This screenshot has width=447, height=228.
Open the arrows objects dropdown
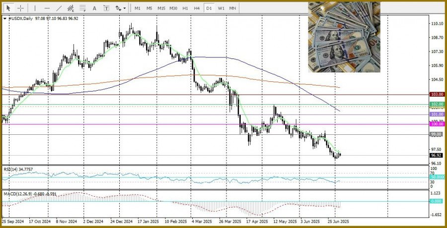(120, 8)
